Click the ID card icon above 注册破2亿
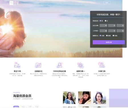Viewport: 128px width, 108px height. (38, 65)
